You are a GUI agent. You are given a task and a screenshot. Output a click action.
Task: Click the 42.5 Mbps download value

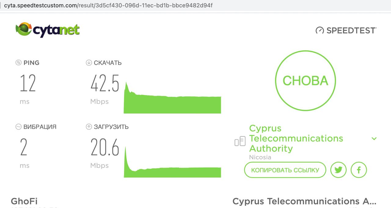point(105,84)
